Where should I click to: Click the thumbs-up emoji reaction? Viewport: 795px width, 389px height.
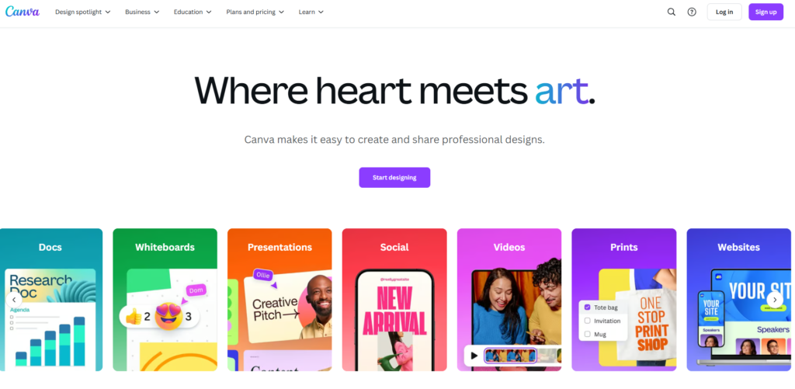[134, 317]
